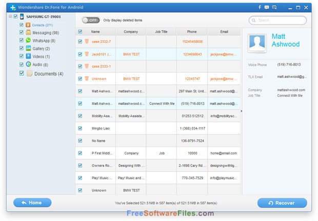Uncheck the Gallery (2) checkbox
The width and height of the screenshot is (318, 221).
[x=22, y=48]
